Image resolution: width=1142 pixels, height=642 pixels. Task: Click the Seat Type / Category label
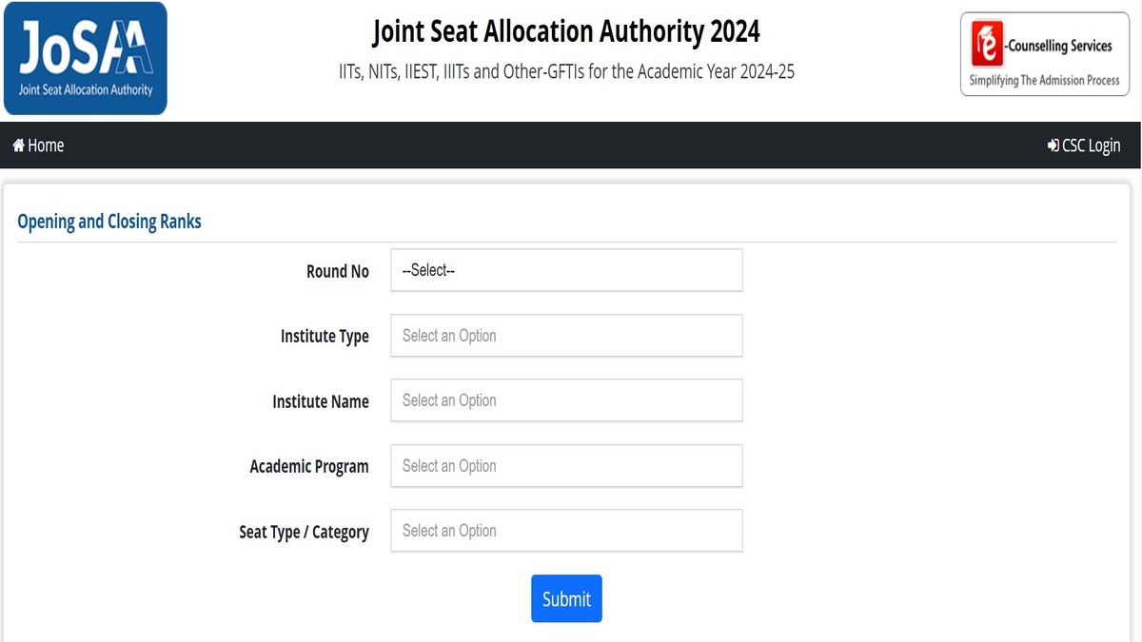(x=304, y=532)
